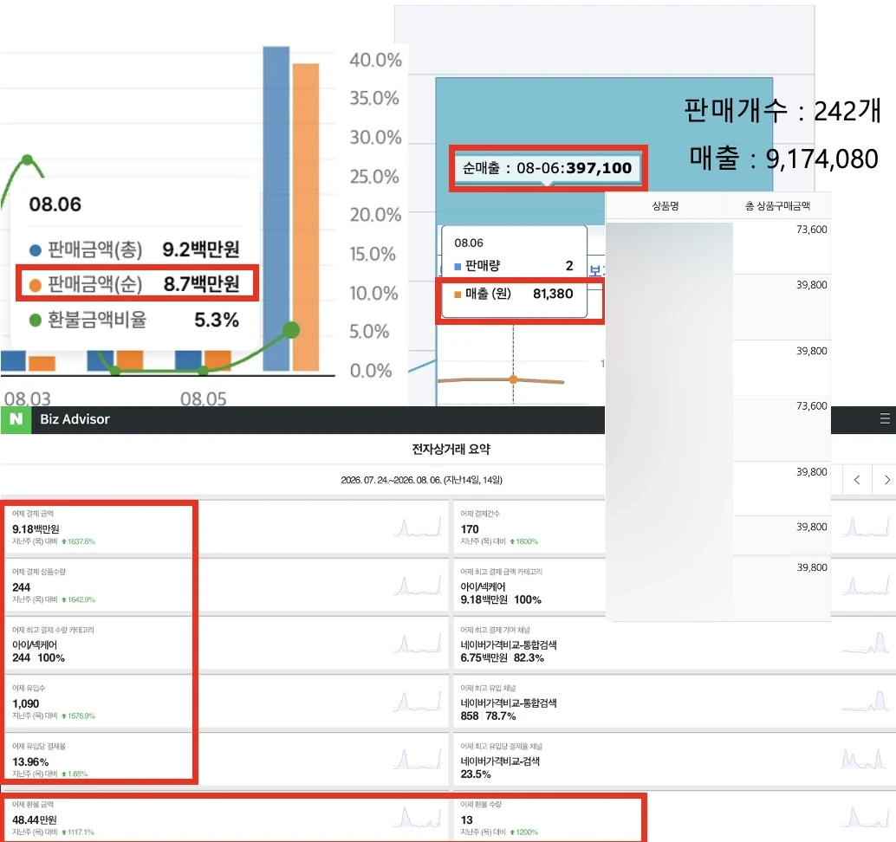Click the 1200% weekly change indicator
The width and height of the screenshot is (896, 842).
click(523, 832)
